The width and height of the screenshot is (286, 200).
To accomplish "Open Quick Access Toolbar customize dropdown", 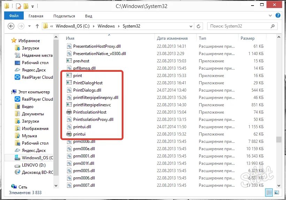I will point(32,7).
